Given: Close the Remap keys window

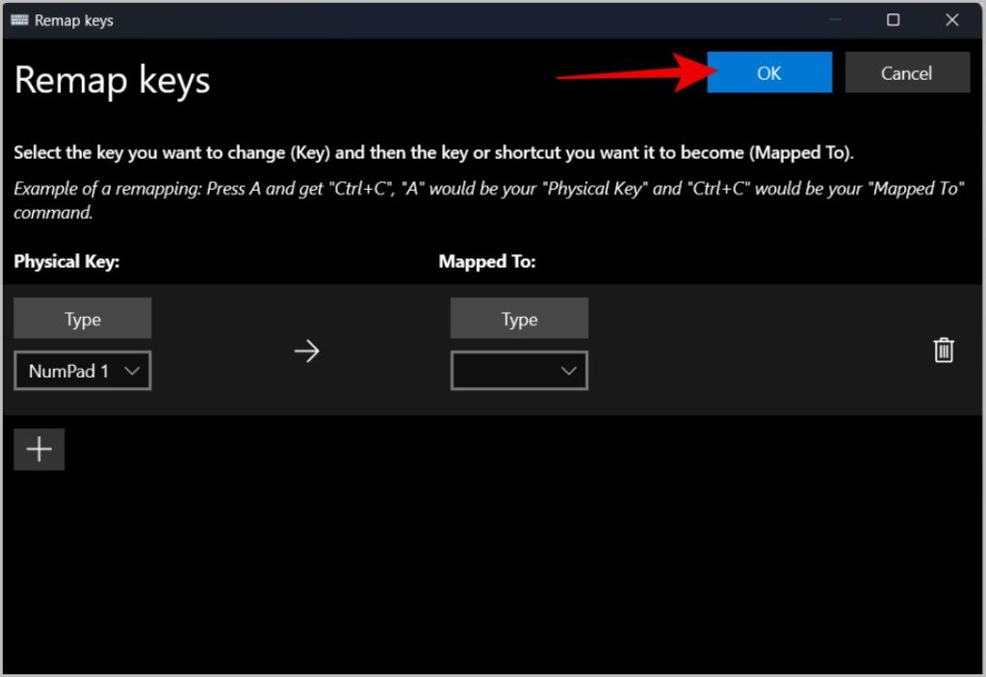Looking at the screenshot, I should [x=952, y=20].
